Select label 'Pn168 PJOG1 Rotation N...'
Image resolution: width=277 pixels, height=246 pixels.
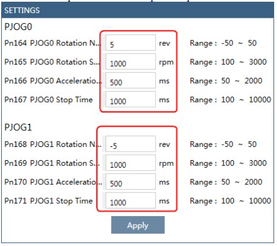(x=53, y=144)
